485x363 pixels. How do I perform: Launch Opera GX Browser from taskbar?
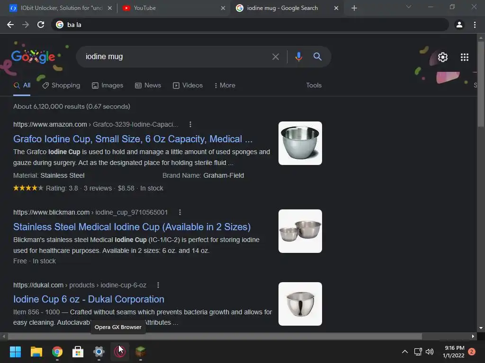(x=120, y=352)
